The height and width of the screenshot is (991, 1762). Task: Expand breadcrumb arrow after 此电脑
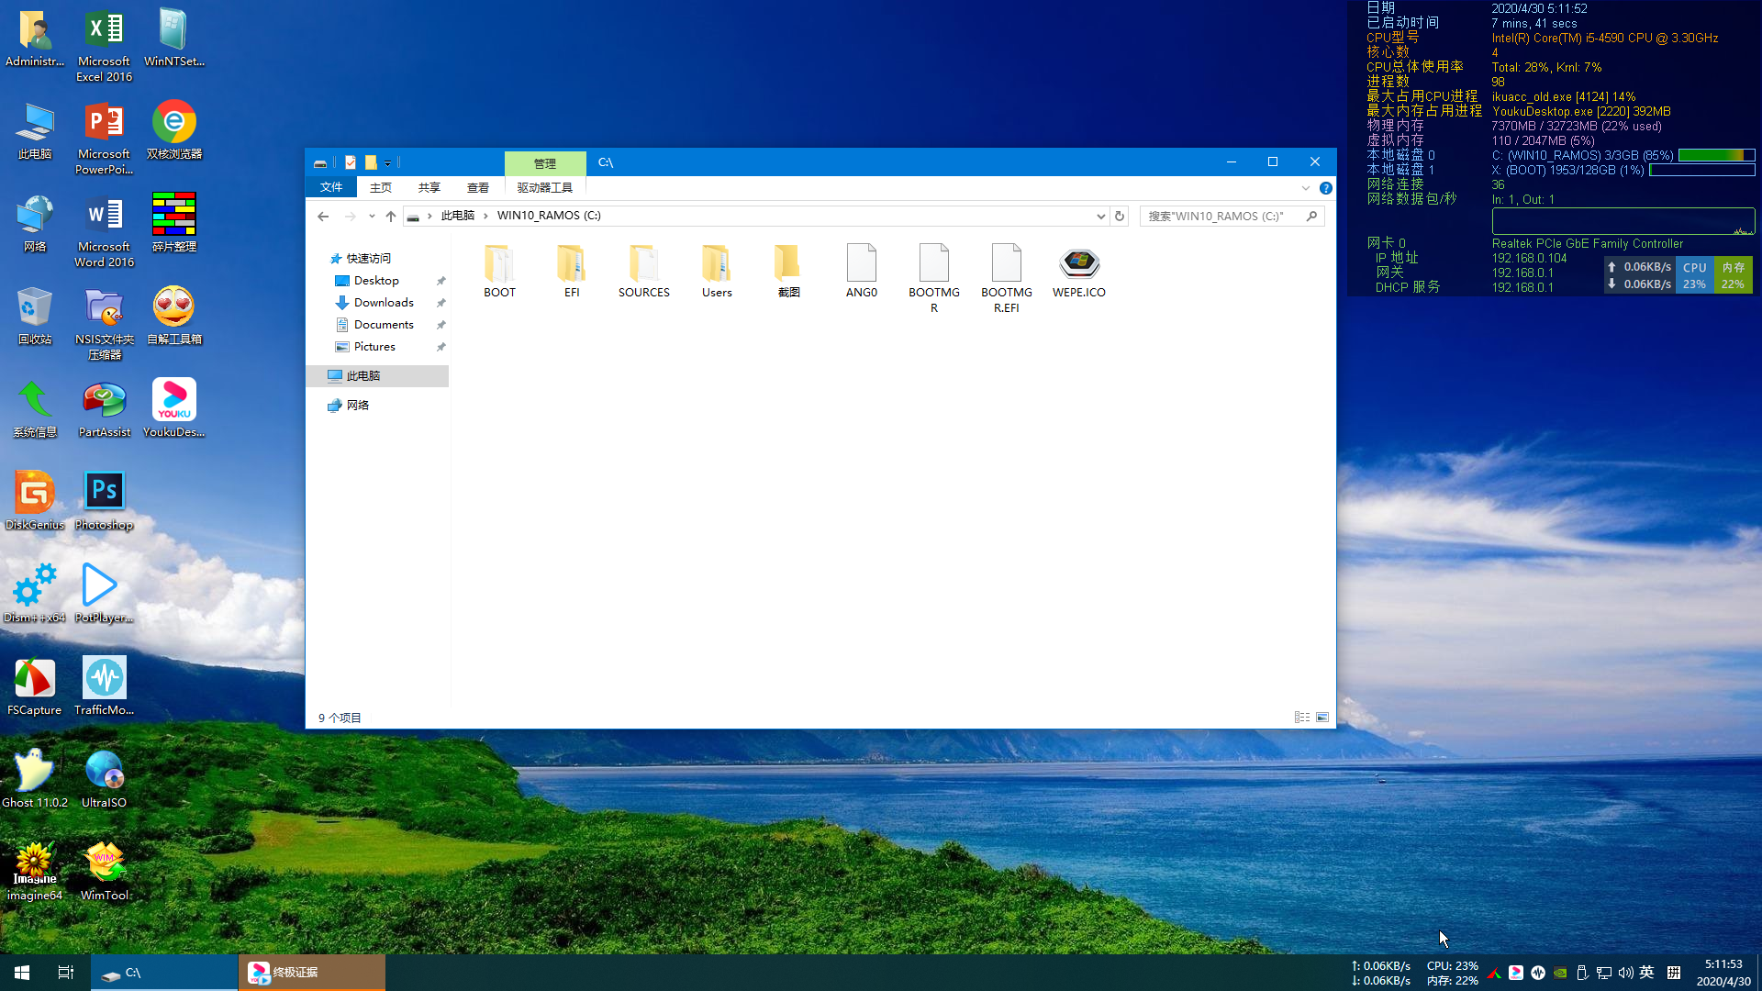486,216
